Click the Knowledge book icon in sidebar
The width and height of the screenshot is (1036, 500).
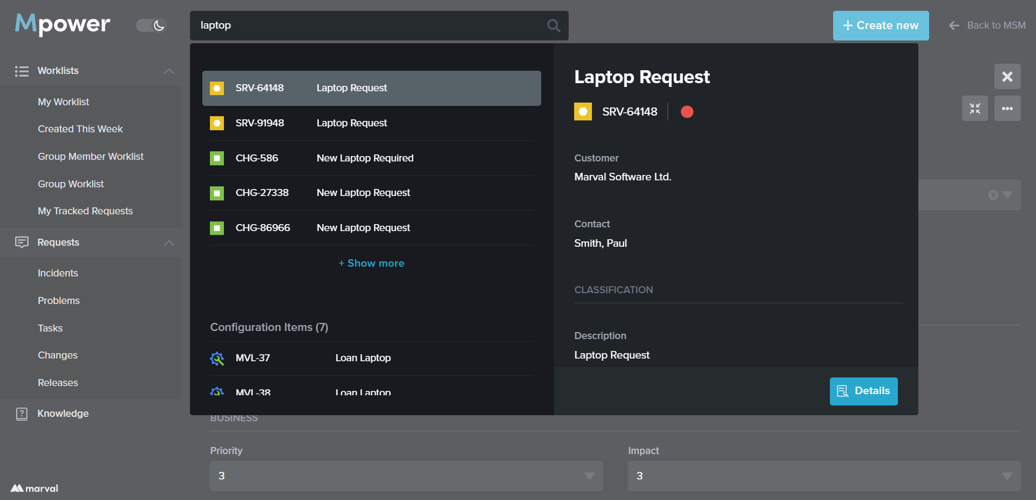22,414
